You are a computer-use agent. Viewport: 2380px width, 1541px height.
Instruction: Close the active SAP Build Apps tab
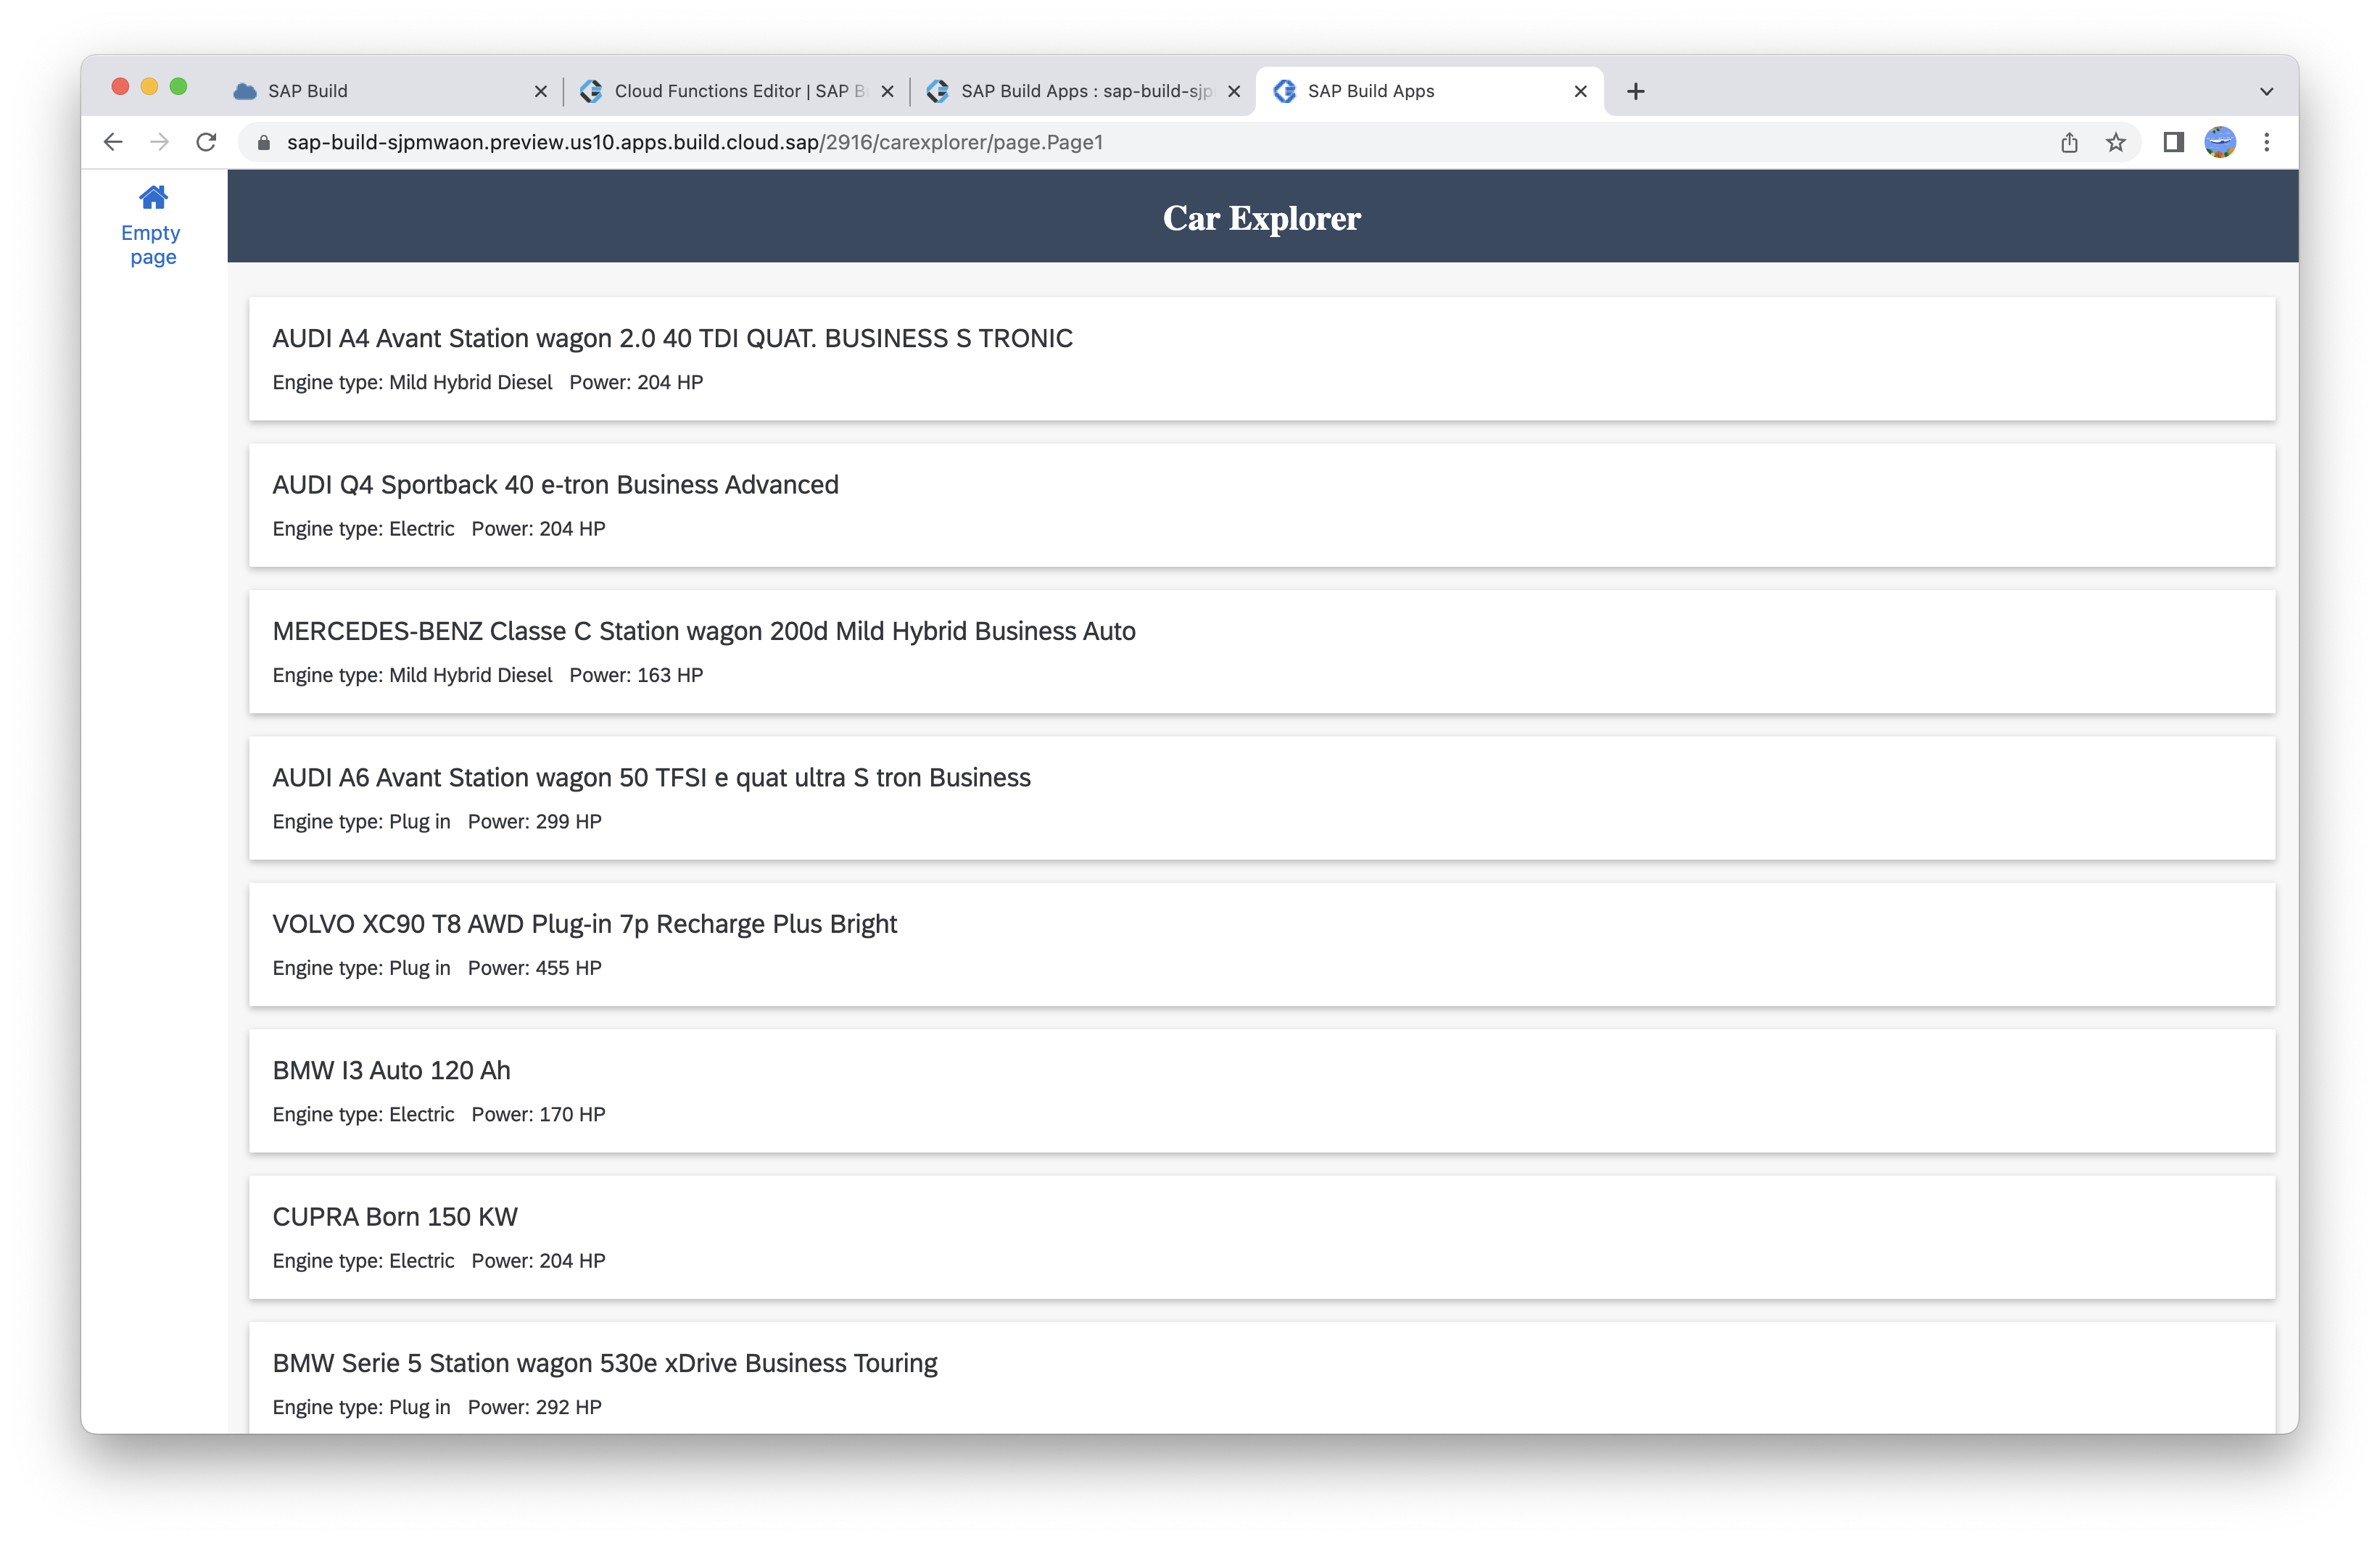click(1580, 91)
